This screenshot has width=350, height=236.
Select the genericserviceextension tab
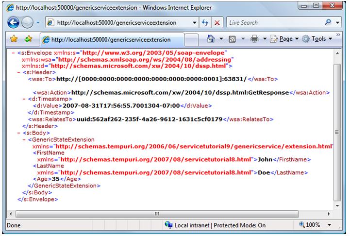point(112,40)
